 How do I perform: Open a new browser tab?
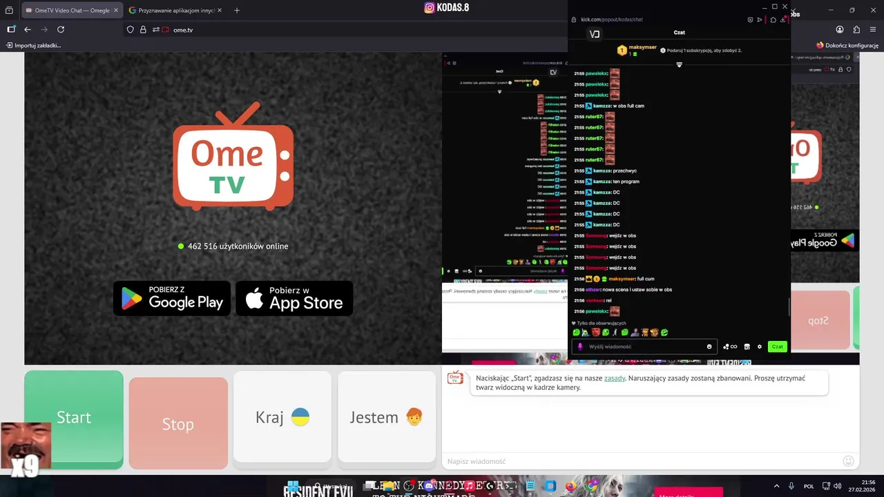click(237, 10)
